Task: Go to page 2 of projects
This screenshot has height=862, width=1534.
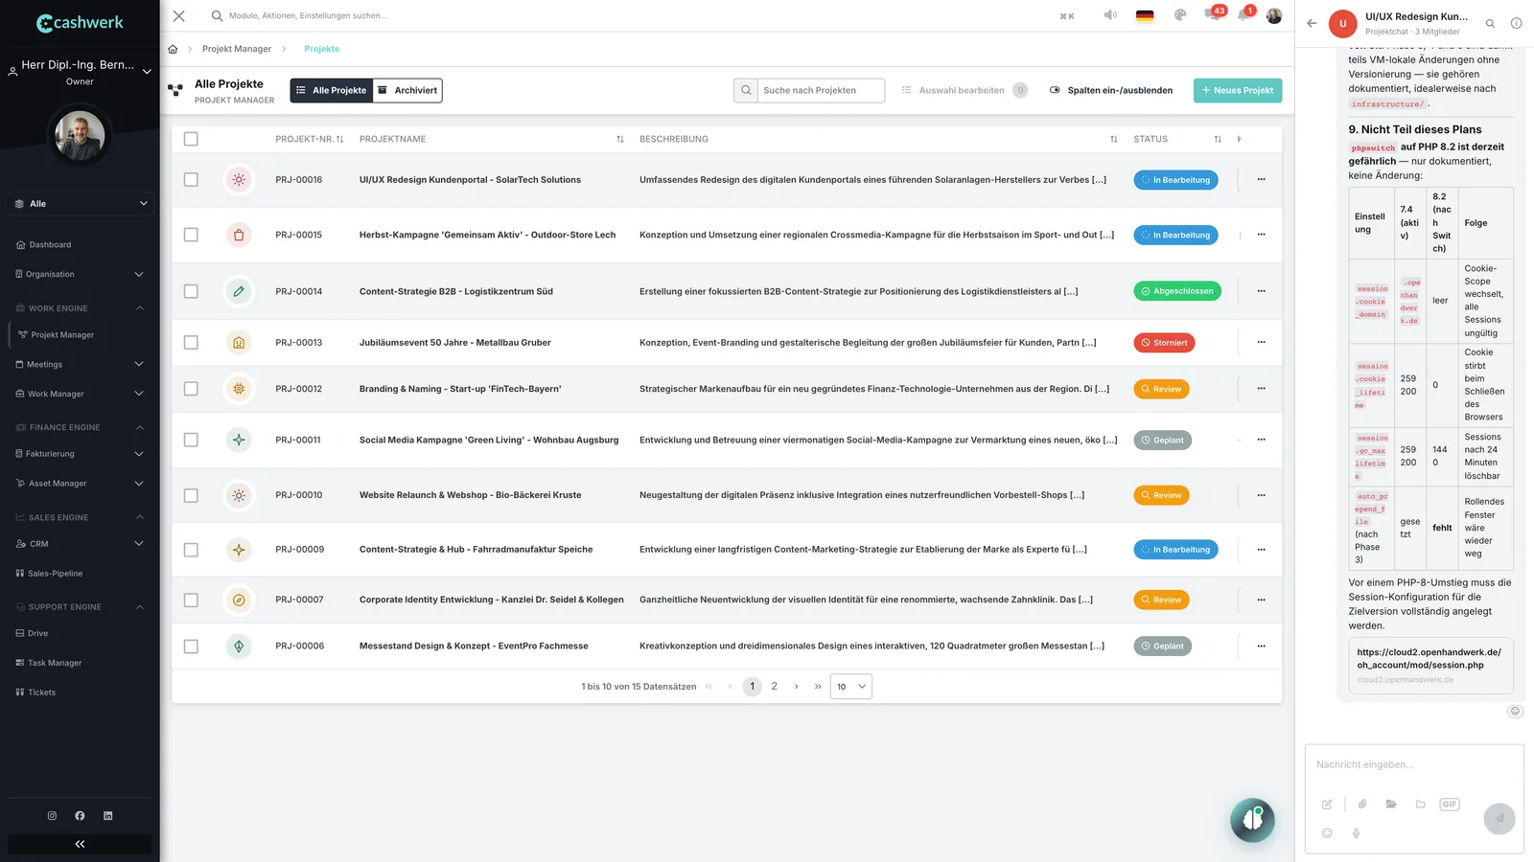Action: click(x=774, y=687)
